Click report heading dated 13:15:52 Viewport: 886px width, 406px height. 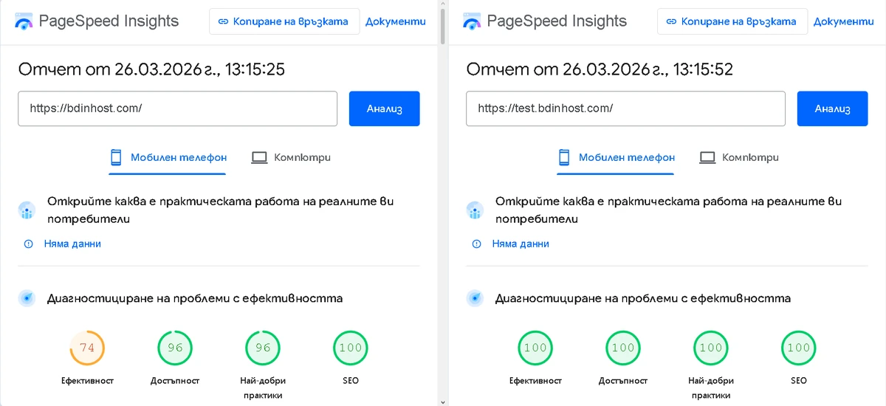coord(600,69)
